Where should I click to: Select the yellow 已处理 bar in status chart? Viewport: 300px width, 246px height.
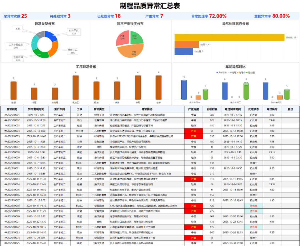pos(229,37)
